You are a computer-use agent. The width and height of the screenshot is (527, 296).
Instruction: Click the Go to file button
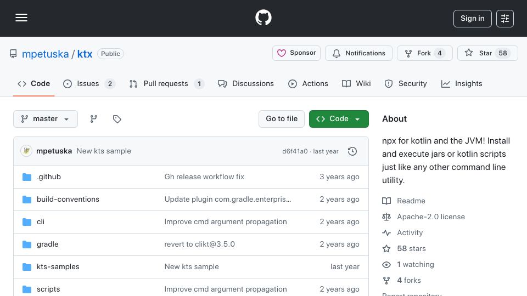(x=282, y=119)
